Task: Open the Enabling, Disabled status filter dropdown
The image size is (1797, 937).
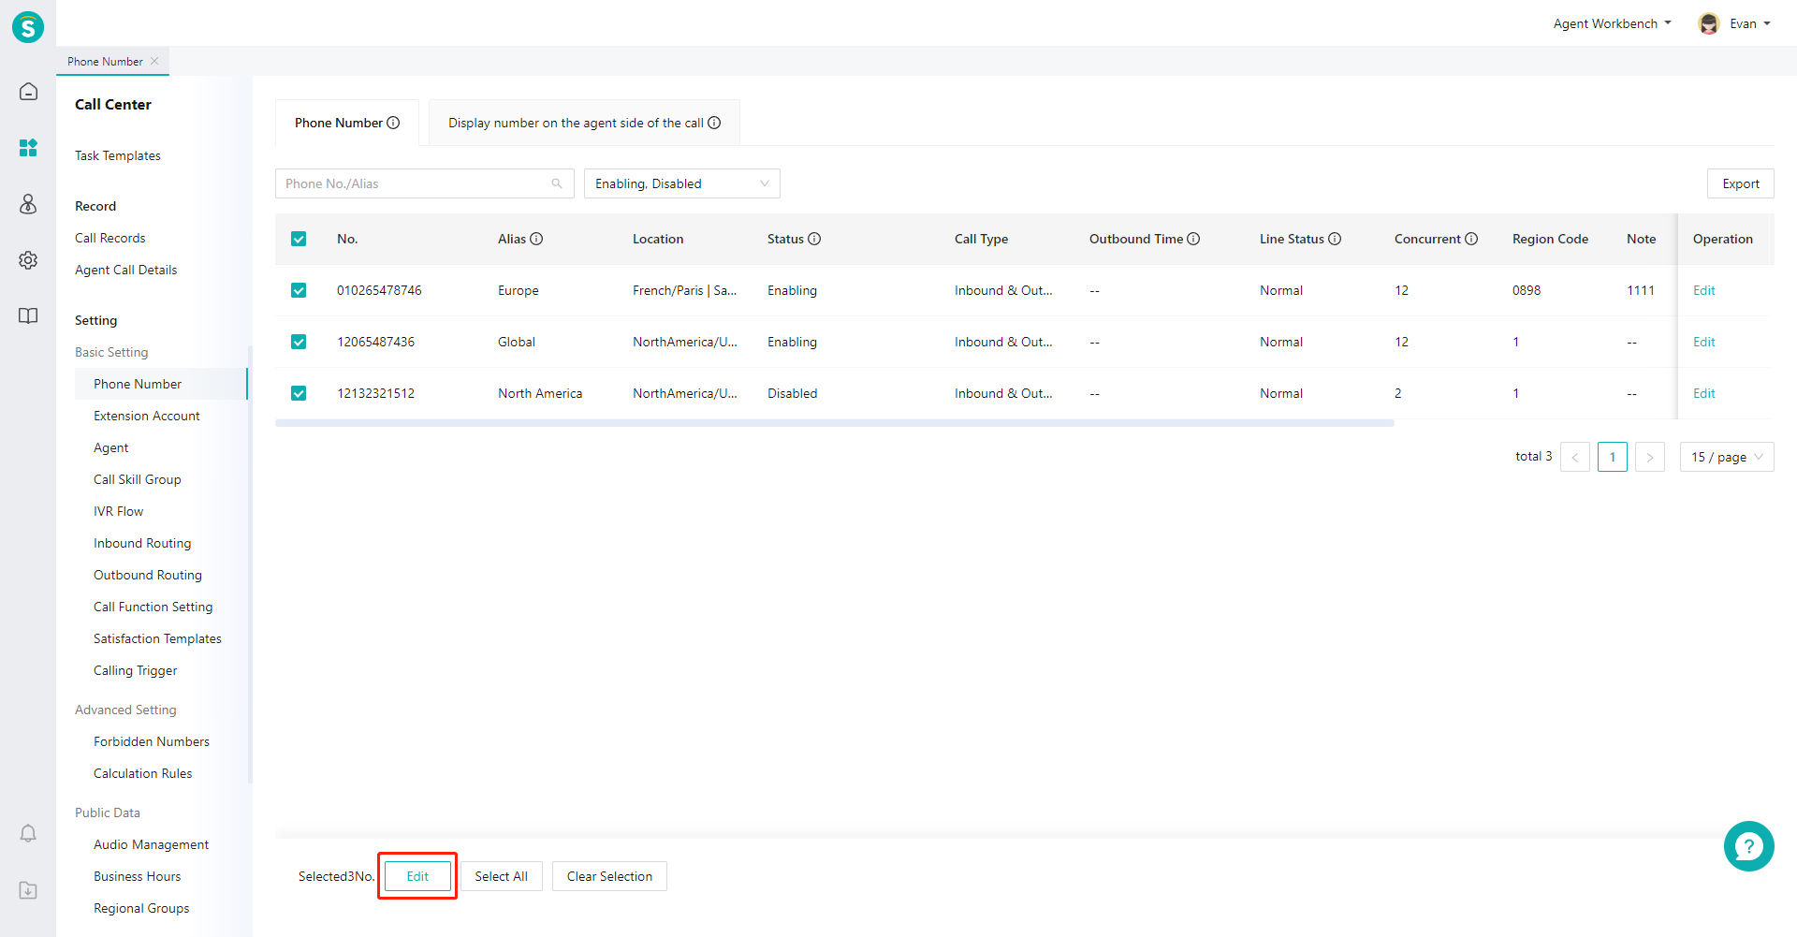Action: click(x=682, y=183)
